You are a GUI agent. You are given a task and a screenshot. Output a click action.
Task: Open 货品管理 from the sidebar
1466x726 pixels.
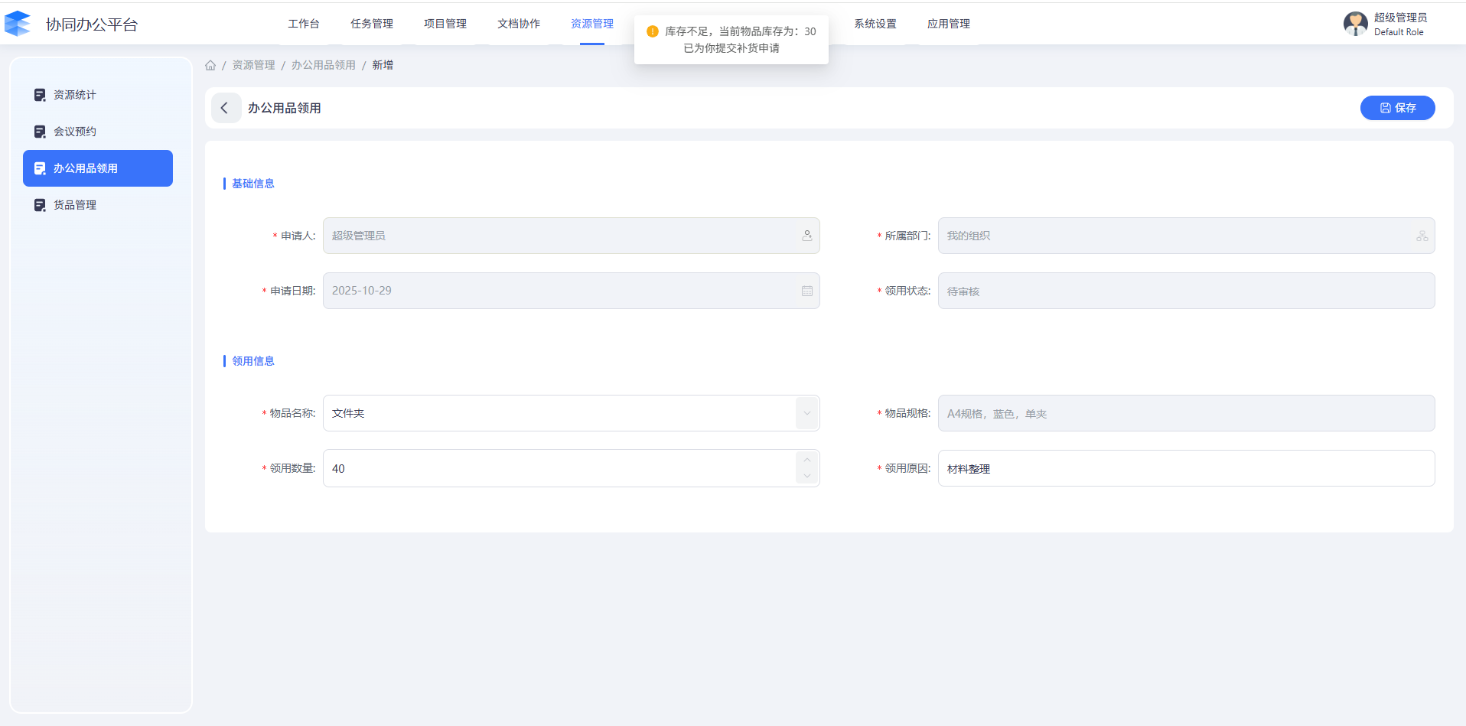click(x=75, y=205)
